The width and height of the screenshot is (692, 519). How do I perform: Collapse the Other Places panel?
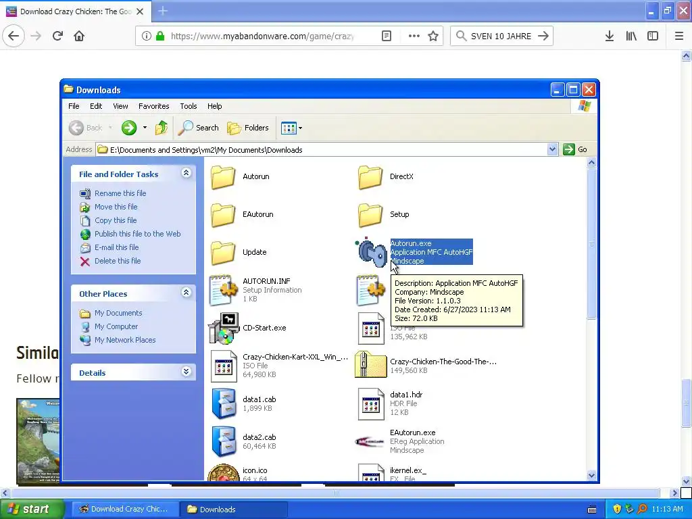click(187, 293)
